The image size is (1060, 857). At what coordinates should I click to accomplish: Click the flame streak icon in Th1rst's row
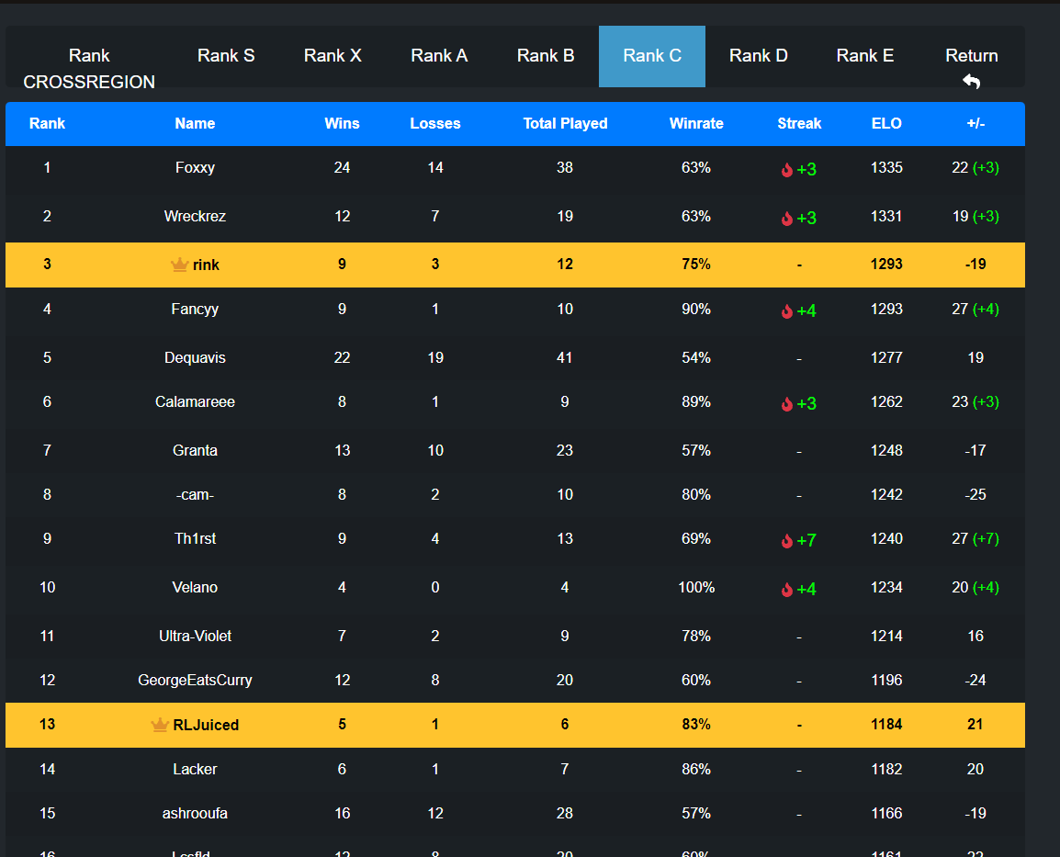(x=787, y=541)
